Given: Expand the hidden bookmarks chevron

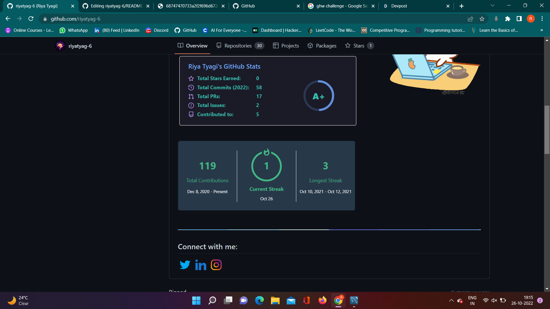Looking at the screenshot, I should (x=541, y=30).
